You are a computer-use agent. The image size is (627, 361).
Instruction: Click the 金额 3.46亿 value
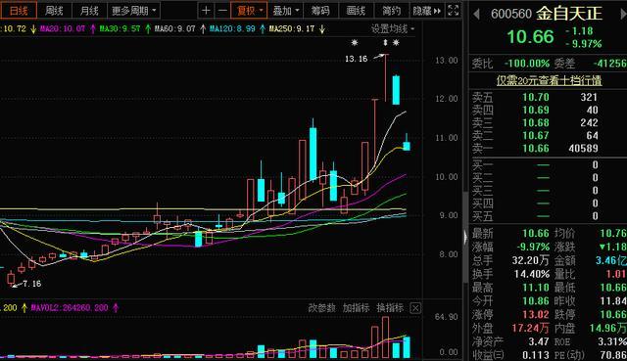[x=610, y=260]
